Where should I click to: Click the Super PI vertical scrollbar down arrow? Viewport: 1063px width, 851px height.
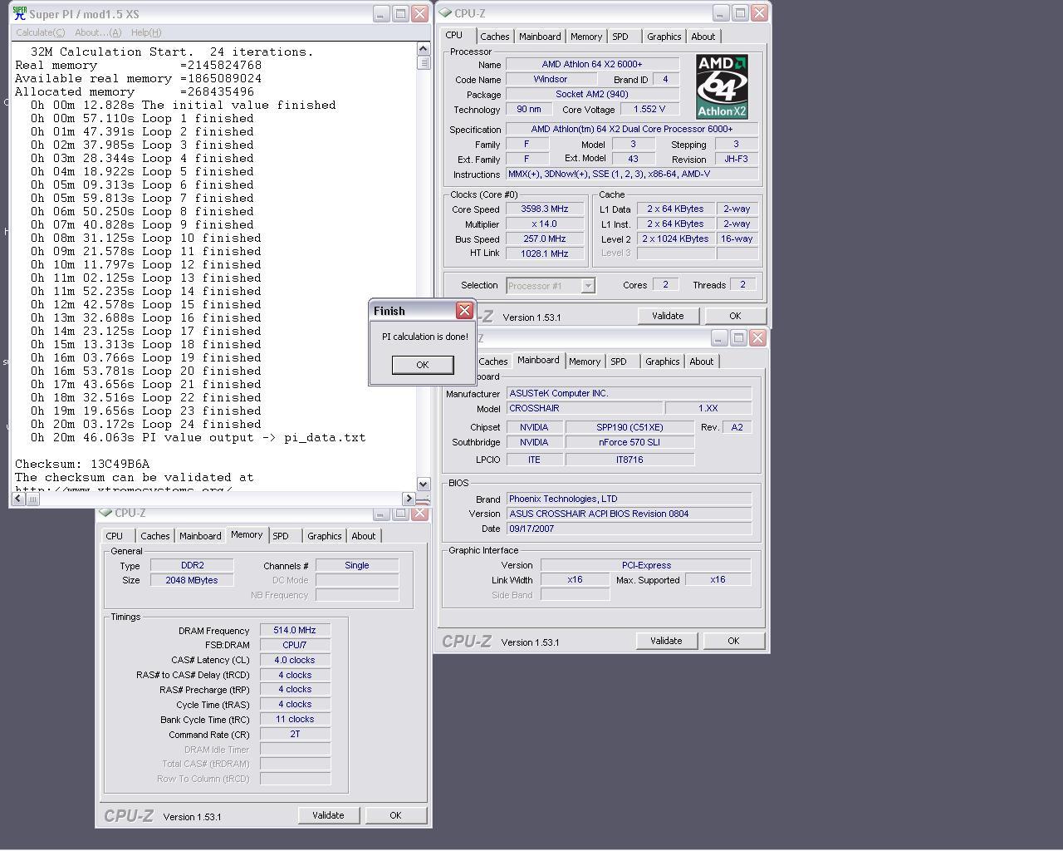[424, 484]
